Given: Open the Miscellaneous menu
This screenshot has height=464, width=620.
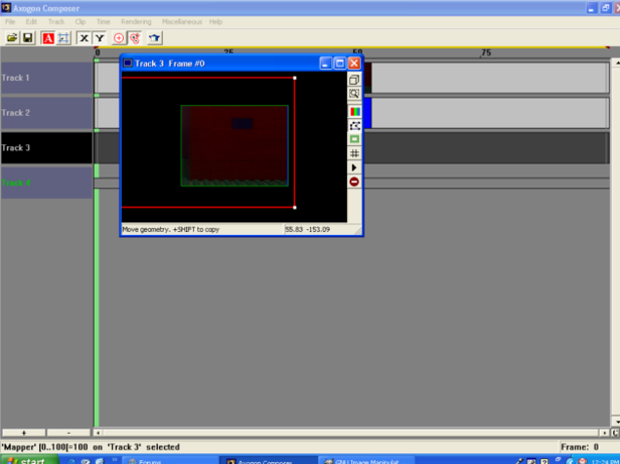Looking at the screenshot, I should click(182, 21).
